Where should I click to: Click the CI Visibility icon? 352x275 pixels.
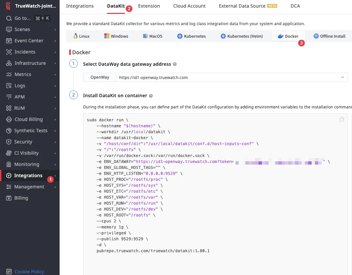(9, 153)
